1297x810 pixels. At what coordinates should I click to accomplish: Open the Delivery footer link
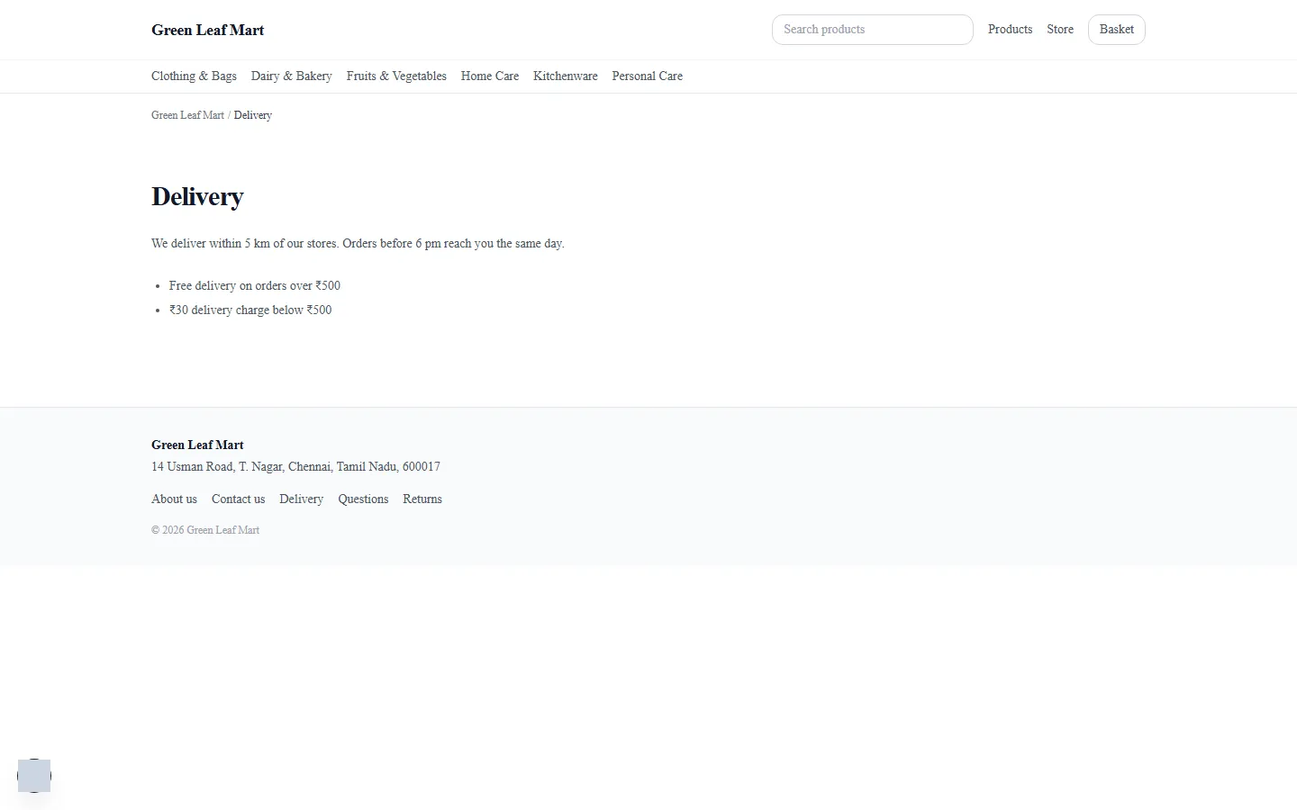click(301, 499)
